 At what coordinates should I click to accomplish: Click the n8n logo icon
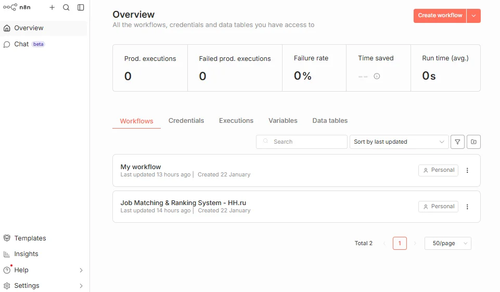(10, 7)
